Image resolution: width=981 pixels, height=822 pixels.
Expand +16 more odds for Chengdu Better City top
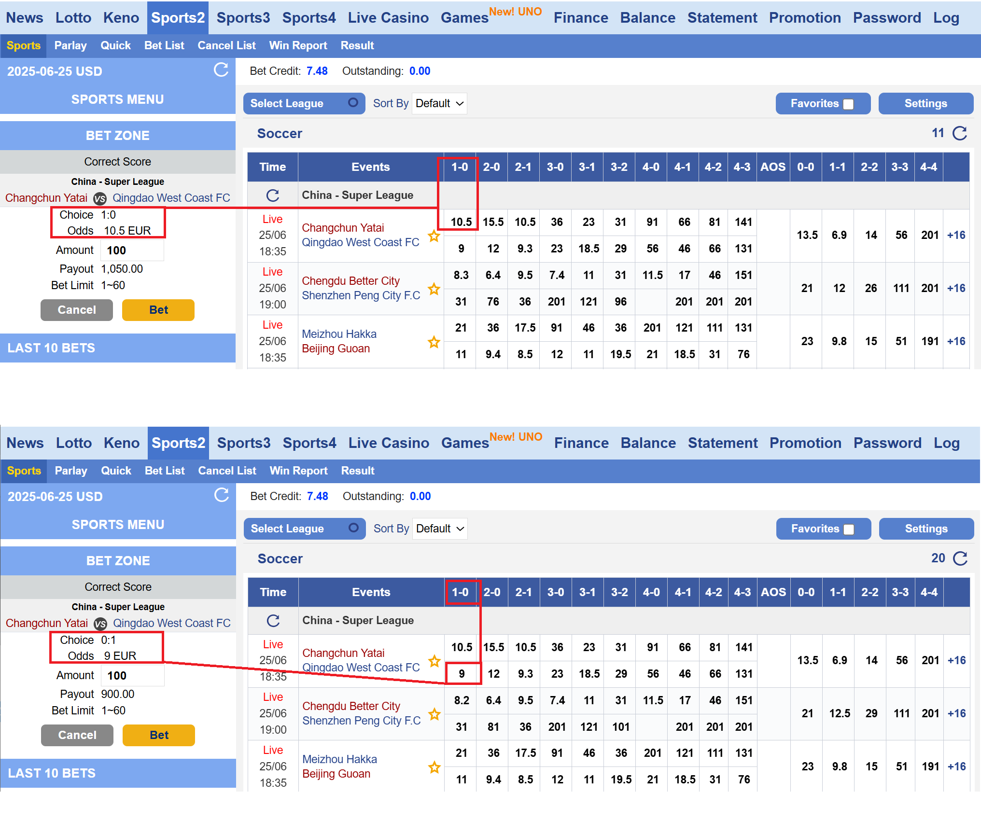(956, 288)
